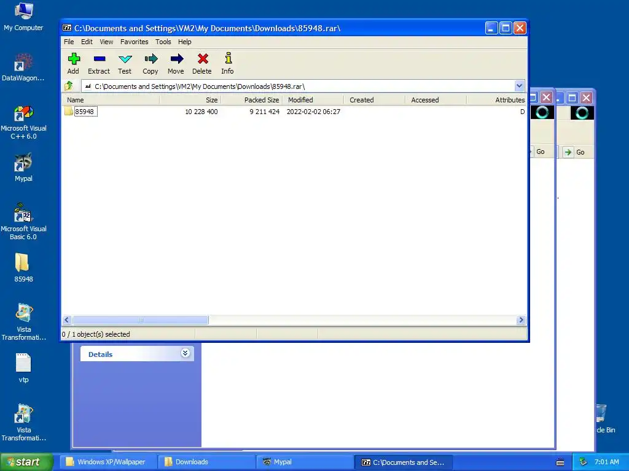
Task: Open the DataWagon desktop shortcut
Action: pos(23,67)
